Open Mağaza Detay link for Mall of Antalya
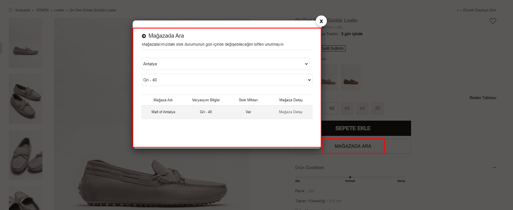The image size is (513, 210). [291, 112]
